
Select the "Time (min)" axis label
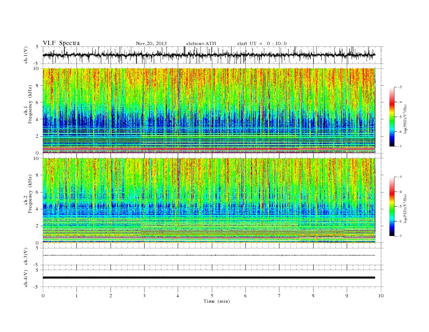click(x=217, y=301)
